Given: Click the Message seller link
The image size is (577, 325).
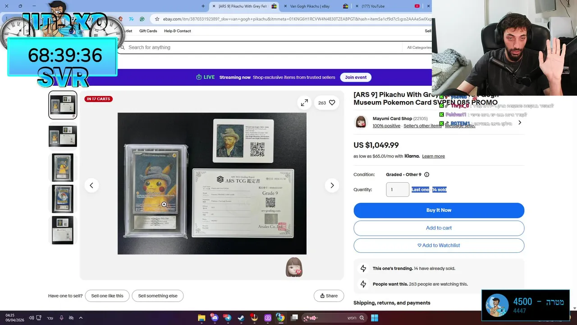Looking at the screenshot, I should coord(460,126).
